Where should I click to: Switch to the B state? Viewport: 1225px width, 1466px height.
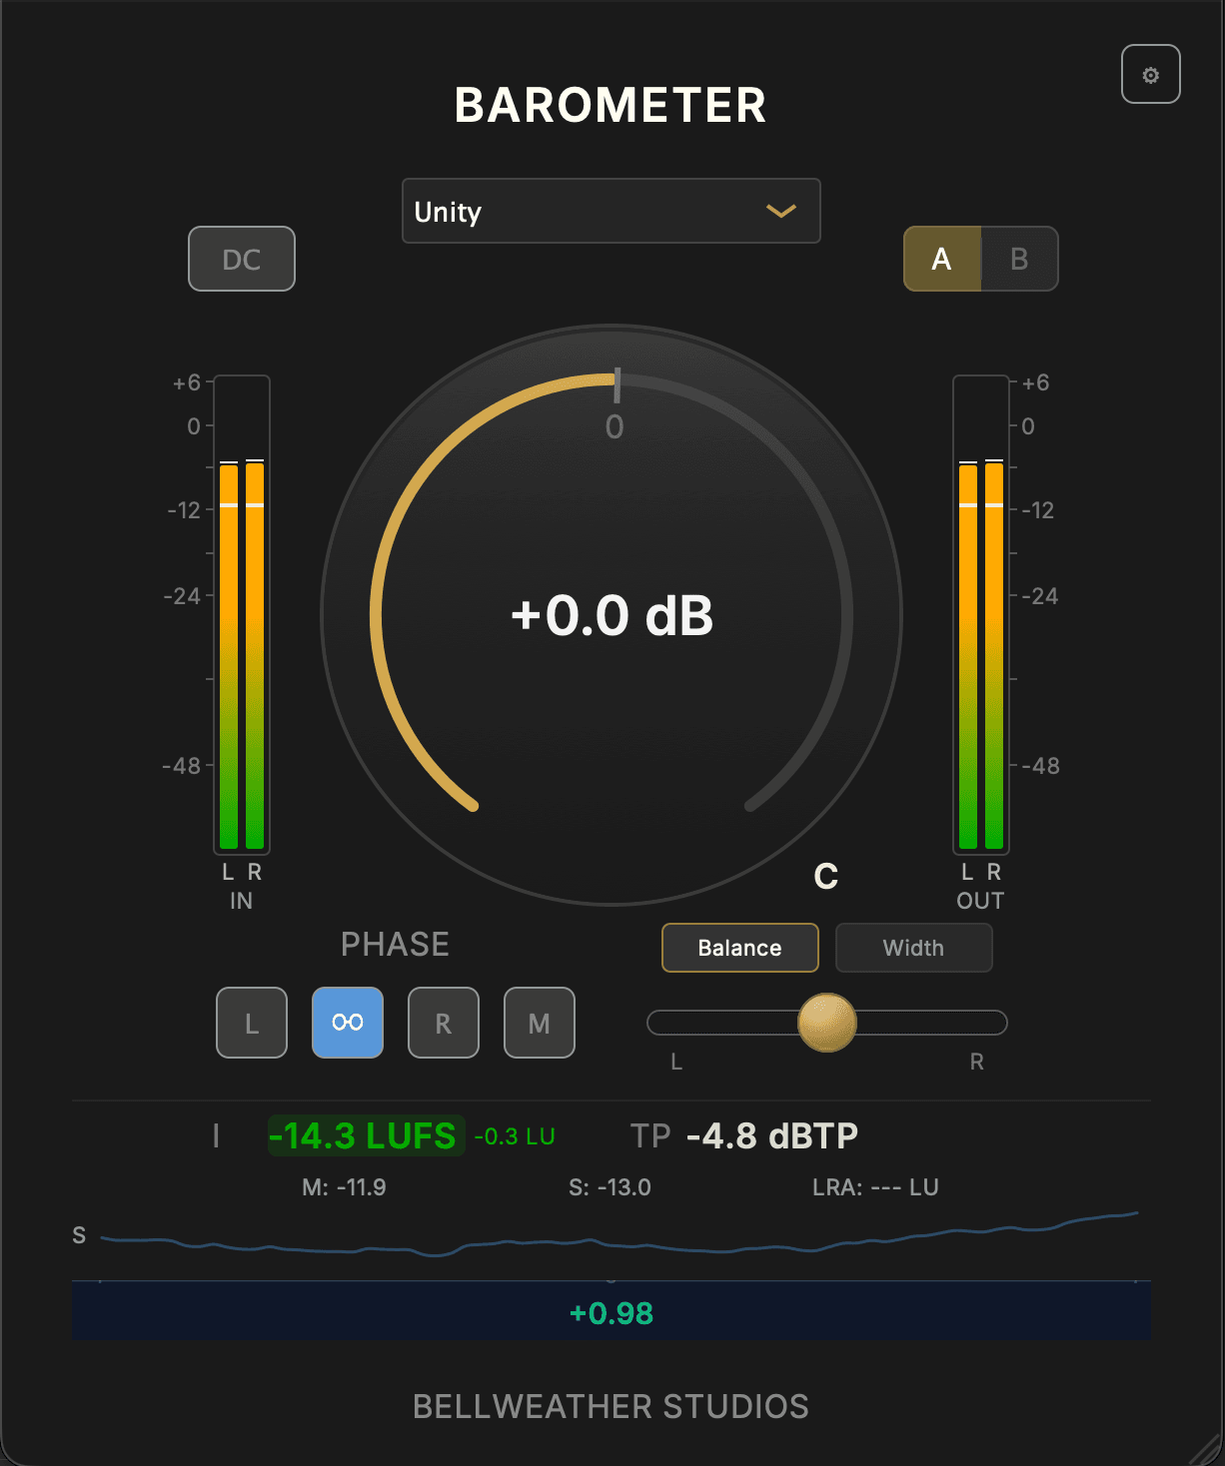(x=1019, y=259)
